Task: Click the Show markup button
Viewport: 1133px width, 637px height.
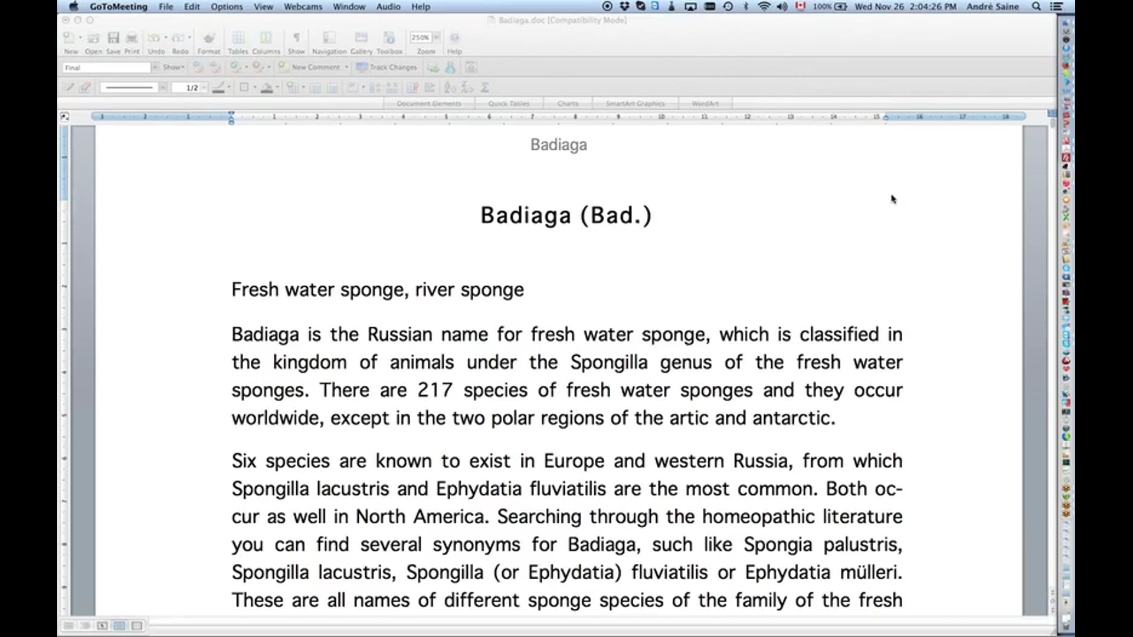Action: click(173, 67)
